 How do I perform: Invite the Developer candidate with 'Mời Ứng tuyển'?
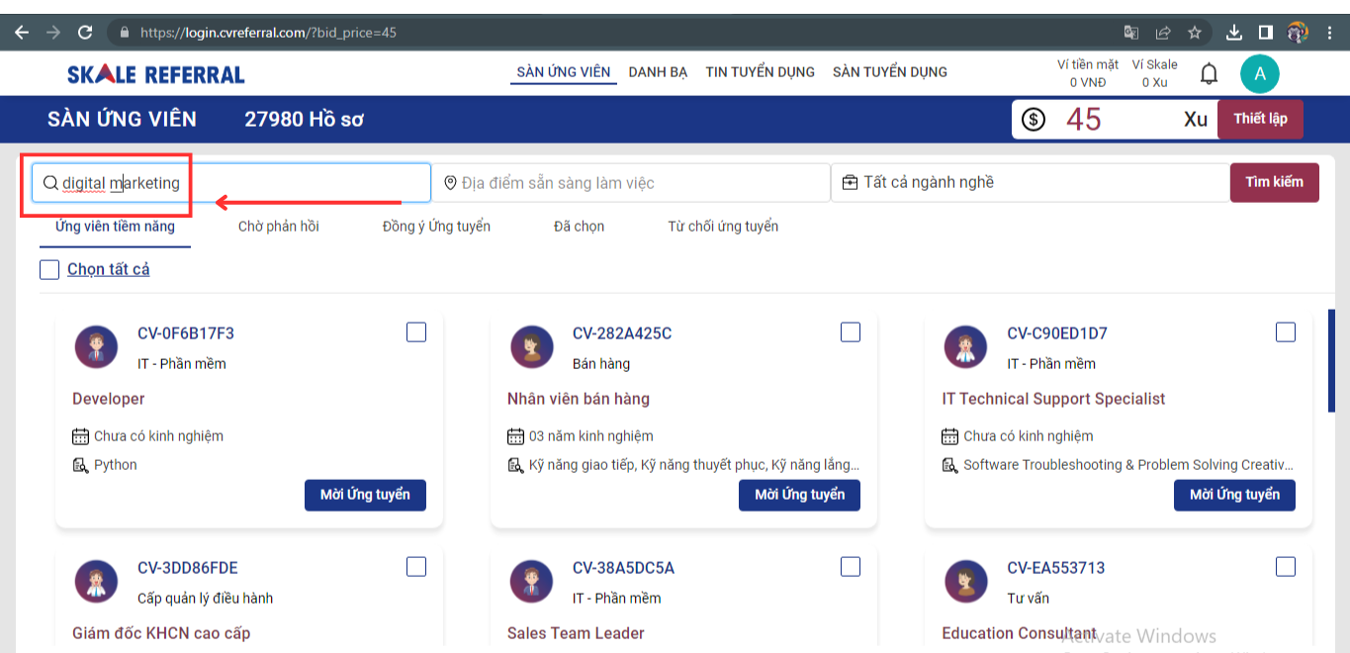pyautogui.click(x=365, y=495)
